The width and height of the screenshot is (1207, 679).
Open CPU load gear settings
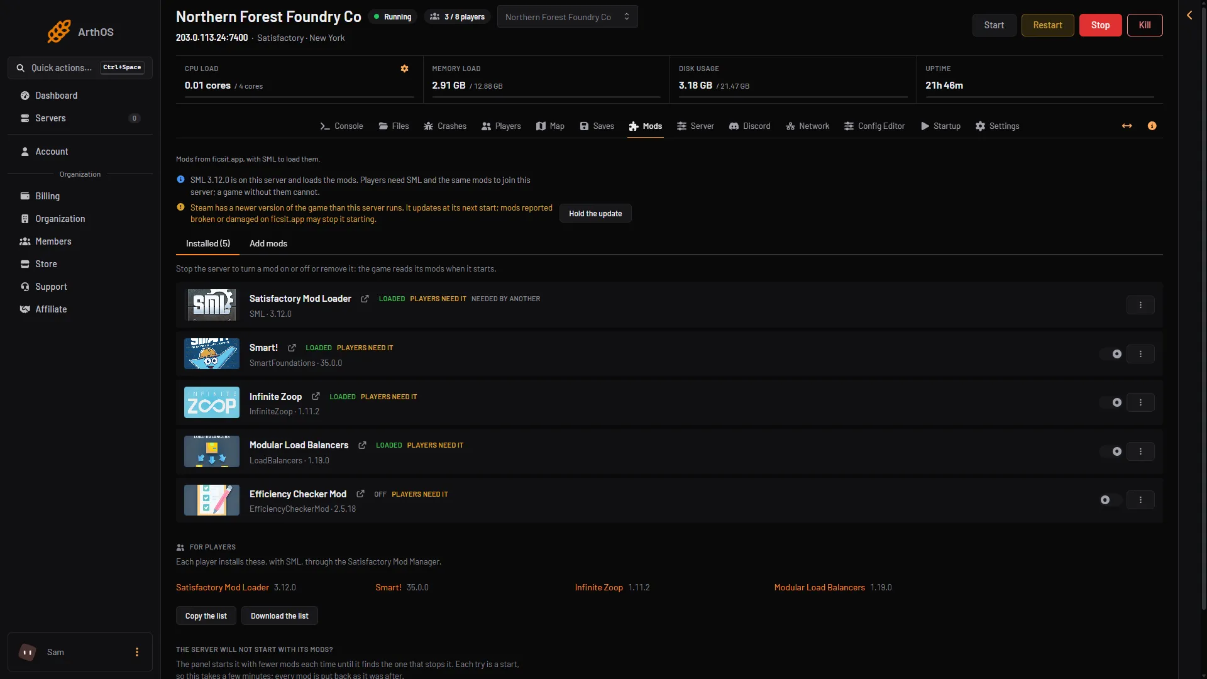(404, 69)
